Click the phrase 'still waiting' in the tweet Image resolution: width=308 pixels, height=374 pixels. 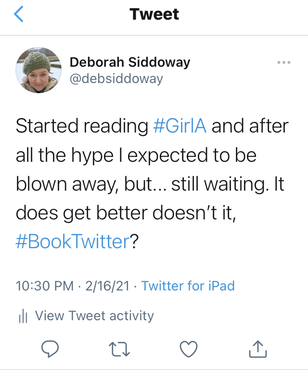click(216, 184)
